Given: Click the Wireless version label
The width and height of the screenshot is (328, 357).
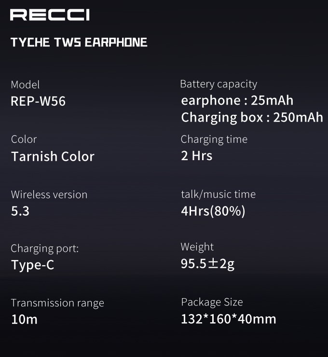Looking at the screenshot, I should point(49,195).
